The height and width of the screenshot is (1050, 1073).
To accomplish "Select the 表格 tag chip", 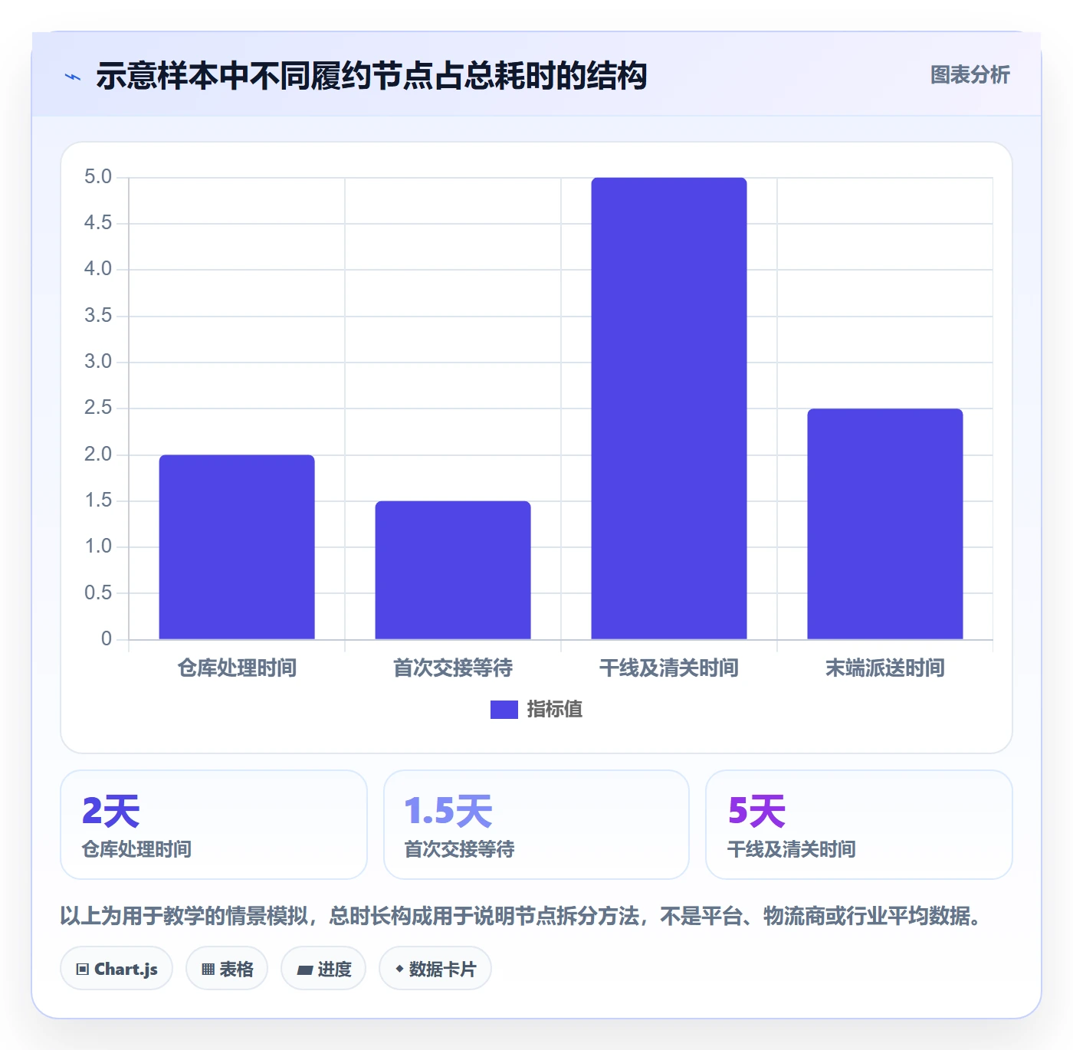I will (x=227, y=969).
